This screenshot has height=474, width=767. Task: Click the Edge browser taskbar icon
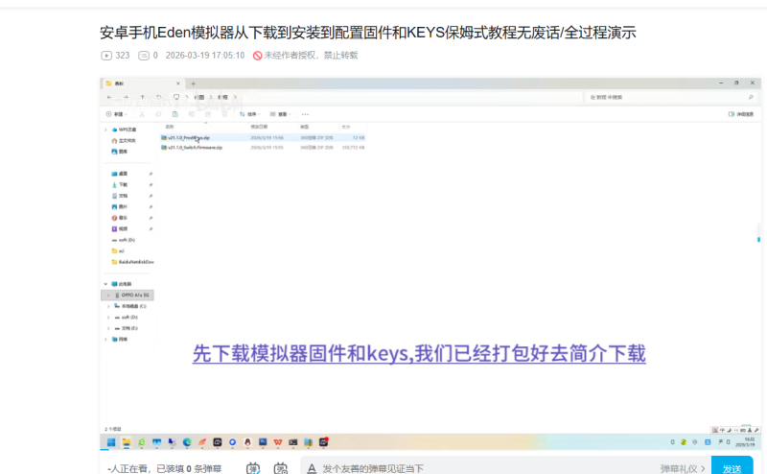tap(187, 442)
